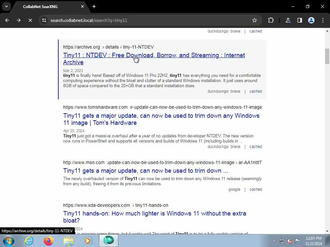The image size is (330, 247).
Task: Close the CollabNet SearXNG tab
Action: point(82,6)
